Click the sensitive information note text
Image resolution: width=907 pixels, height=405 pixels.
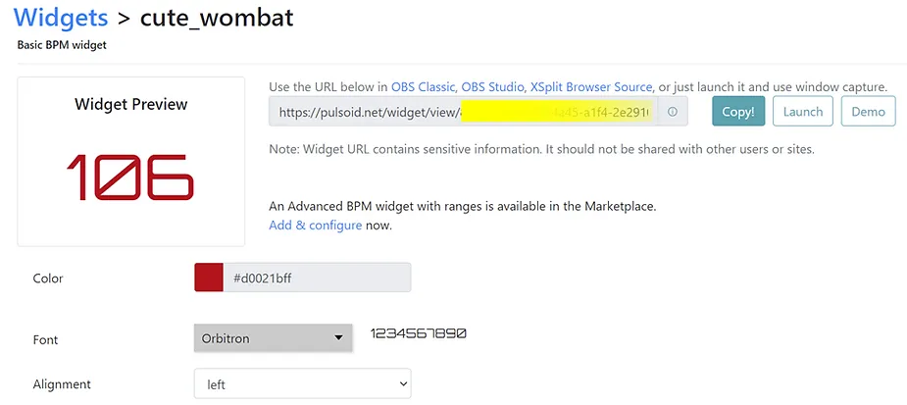tap(541, 149)
